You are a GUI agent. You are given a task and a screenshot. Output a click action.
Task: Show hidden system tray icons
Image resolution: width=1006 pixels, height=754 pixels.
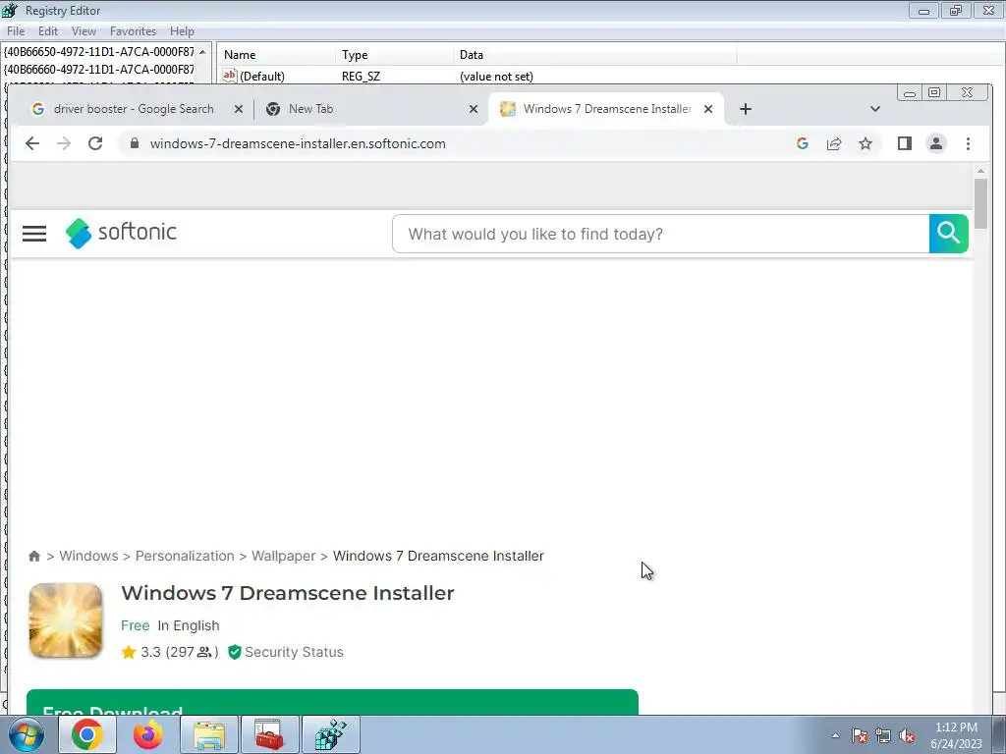pyautogui.click(x=835, y=735)
